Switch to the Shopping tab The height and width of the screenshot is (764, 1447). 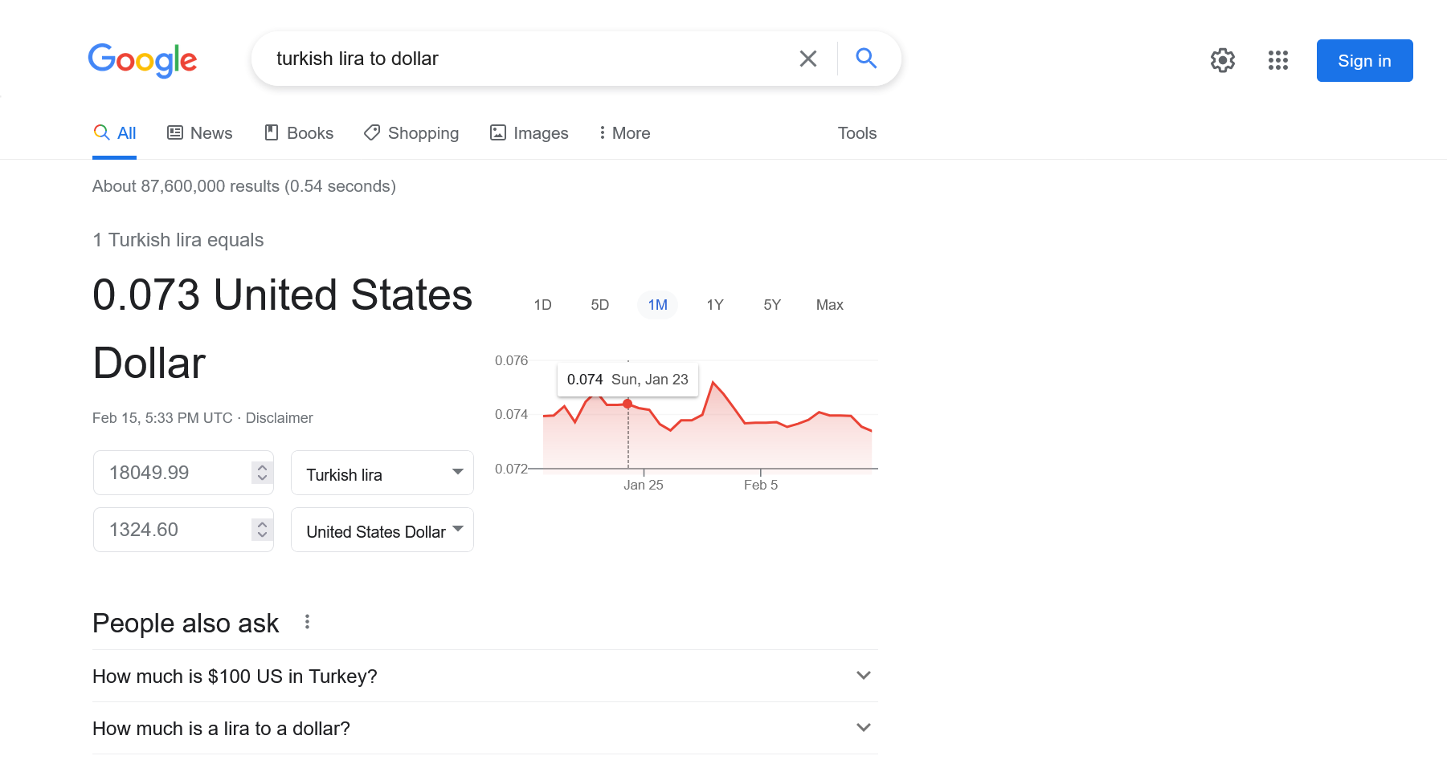[x=411, y=132]
